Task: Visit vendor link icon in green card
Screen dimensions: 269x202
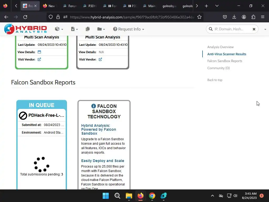Action: (x=39, y=59)
